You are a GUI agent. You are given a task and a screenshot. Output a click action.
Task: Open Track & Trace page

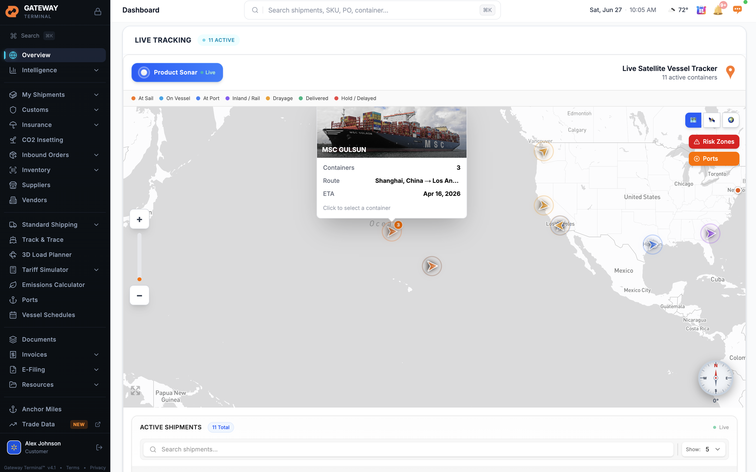point(55,240)
